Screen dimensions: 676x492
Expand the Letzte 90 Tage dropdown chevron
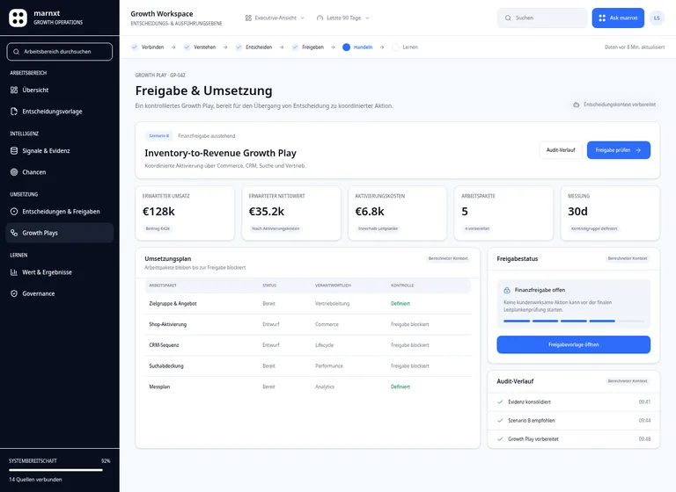367,18
